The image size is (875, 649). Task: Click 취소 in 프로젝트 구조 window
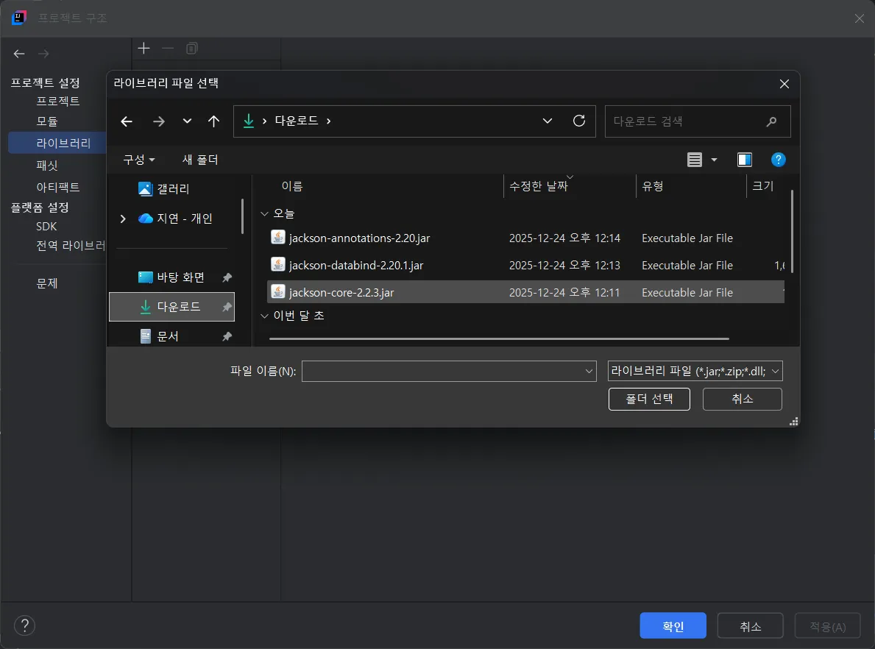[751, 626]
